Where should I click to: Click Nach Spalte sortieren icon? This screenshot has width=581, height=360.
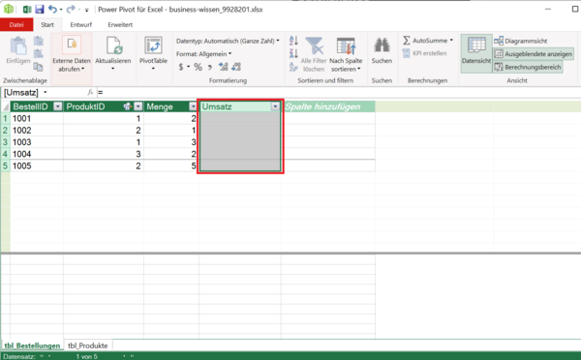(346, 46)
